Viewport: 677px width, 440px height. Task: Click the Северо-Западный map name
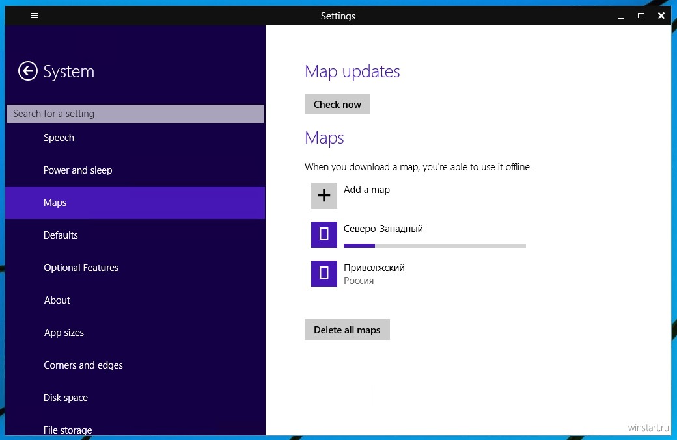click(x=383, y=229)
